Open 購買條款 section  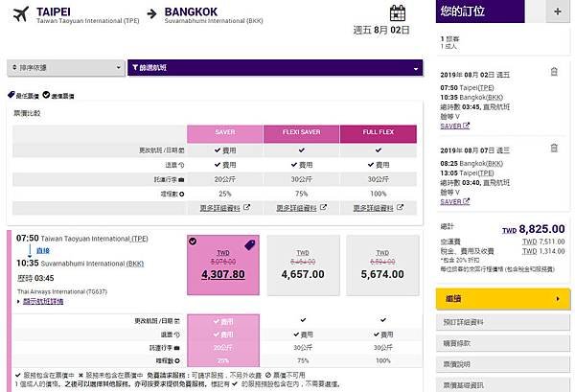pyautogui.click(x=503, y=343)
